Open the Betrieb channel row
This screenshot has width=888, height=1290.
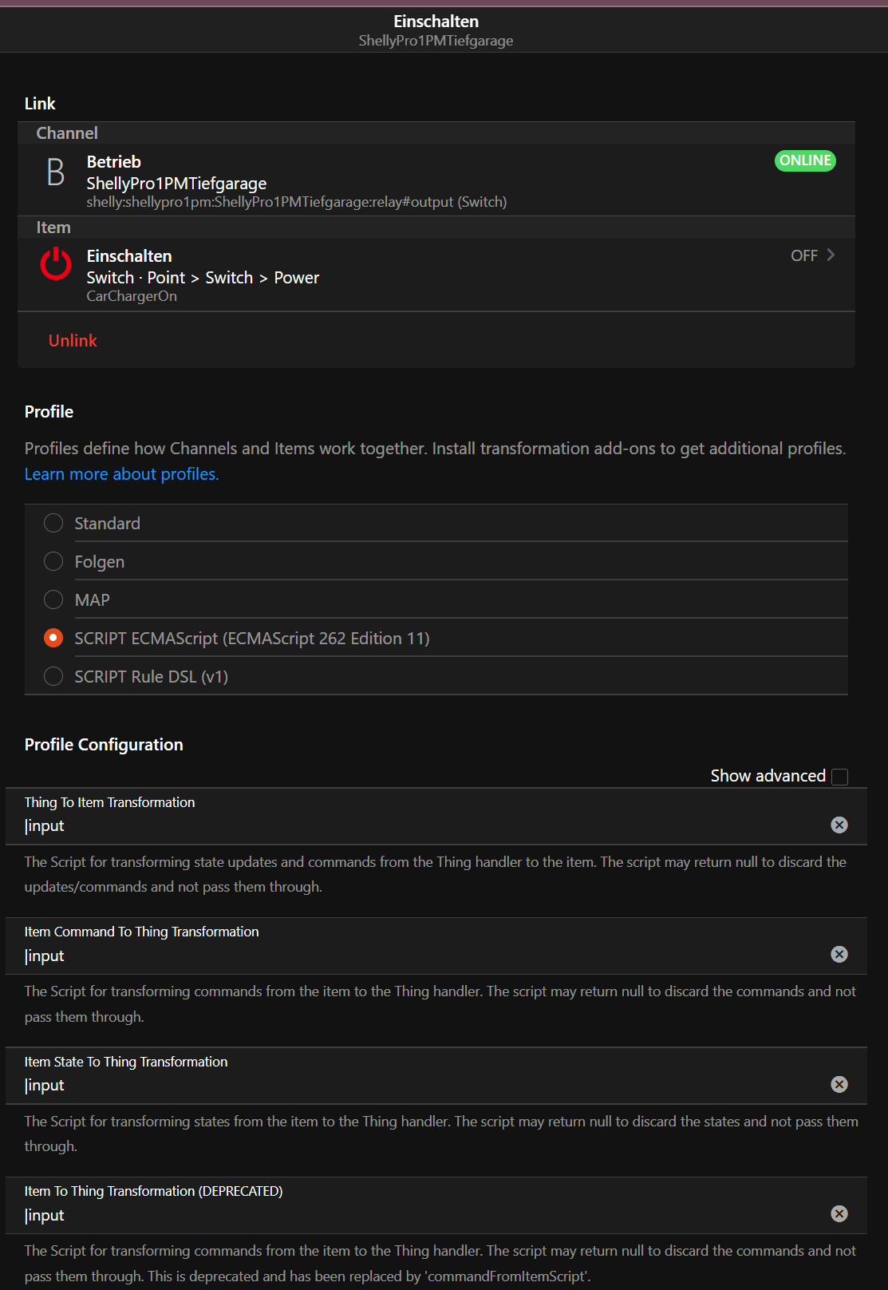[x=436, y=180]
